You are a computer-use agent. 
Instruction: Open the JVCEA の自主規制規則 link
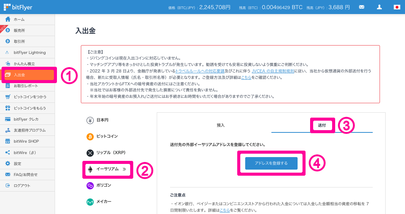pyautogui.click(x=273, y=71)
